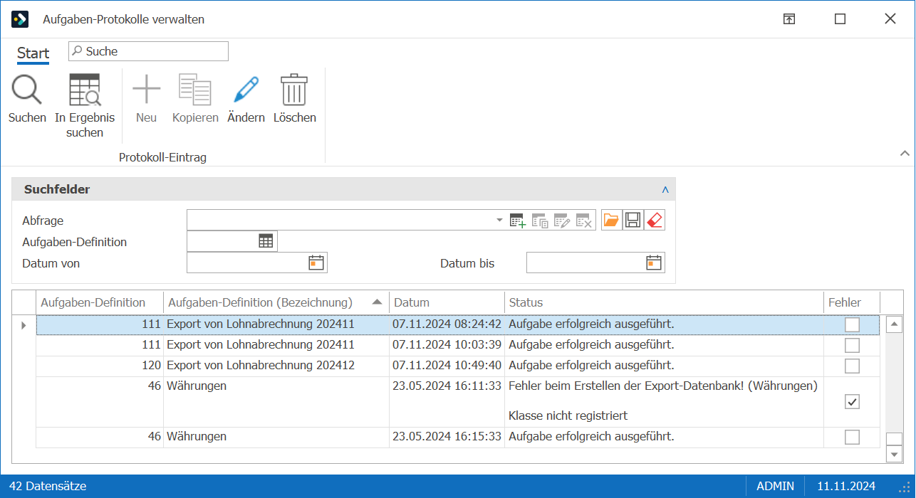Click into the Suche search box
This screenshot has height=498, width=916.
pos(149,51)
